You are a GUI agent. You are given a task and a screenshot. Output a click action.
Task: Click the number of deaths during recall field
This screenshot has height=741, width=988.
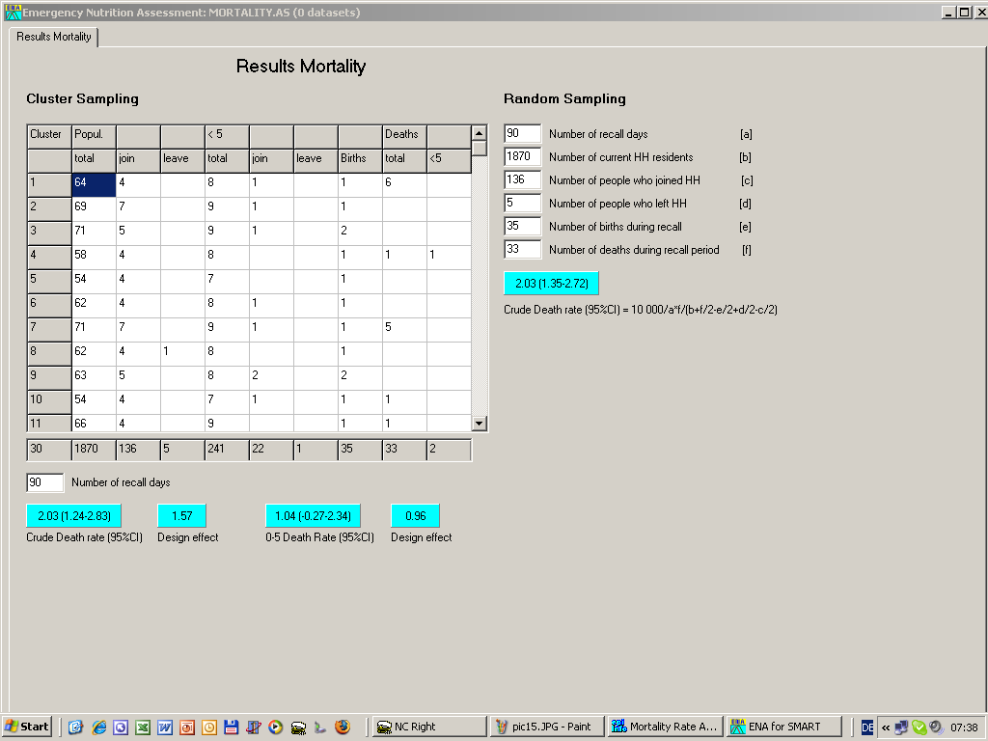pyautogui.click(x=522, y=249)
